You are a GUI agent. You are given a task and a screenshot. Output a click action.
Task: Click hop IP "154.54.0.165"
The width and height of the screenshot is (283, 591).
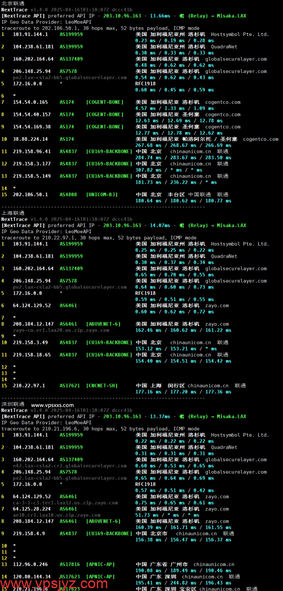tap(30, 102)
